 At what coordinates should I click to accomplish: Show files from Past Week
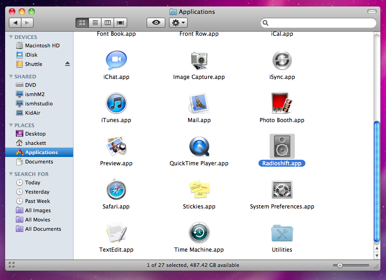pos(39,201)
